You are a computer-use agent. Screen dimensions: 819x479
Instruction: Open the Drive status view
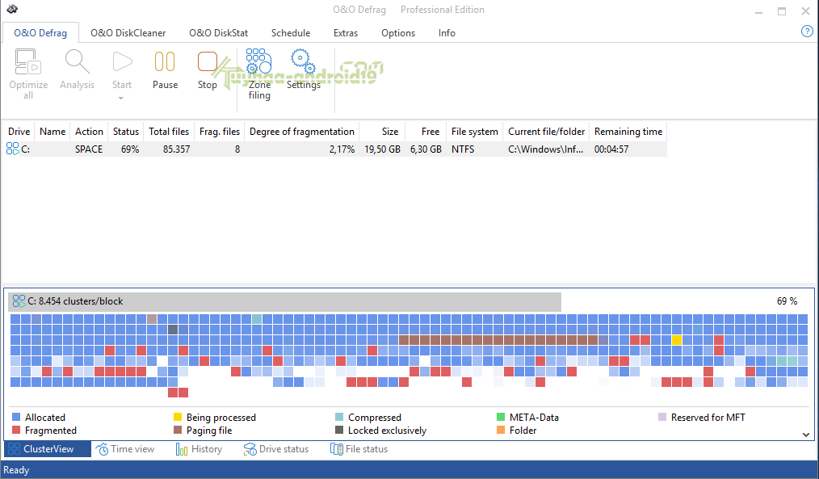[275, 448]
